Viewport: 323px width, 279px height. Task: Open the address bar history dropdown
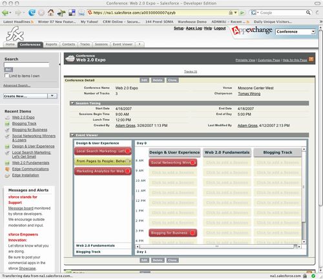tap(236, 13)
